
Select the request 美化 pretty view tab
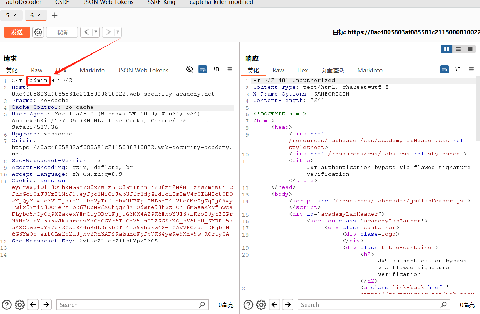[12, 70]
